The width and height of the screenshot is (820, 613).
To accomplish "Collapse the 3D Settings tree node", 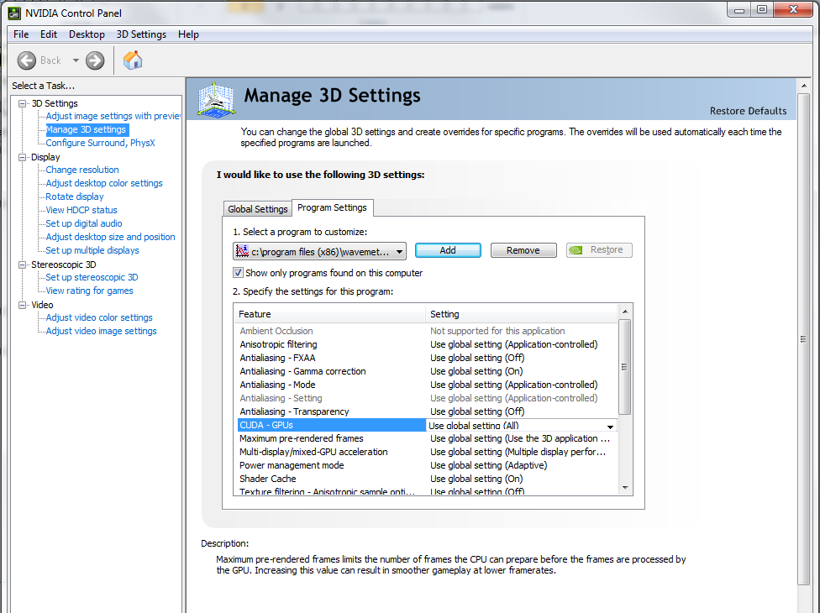I will pyautogui.click(x=23, y=103).
